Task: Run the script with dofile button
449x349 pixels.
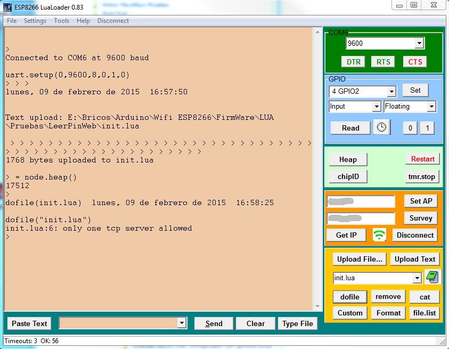Action: 350,297
